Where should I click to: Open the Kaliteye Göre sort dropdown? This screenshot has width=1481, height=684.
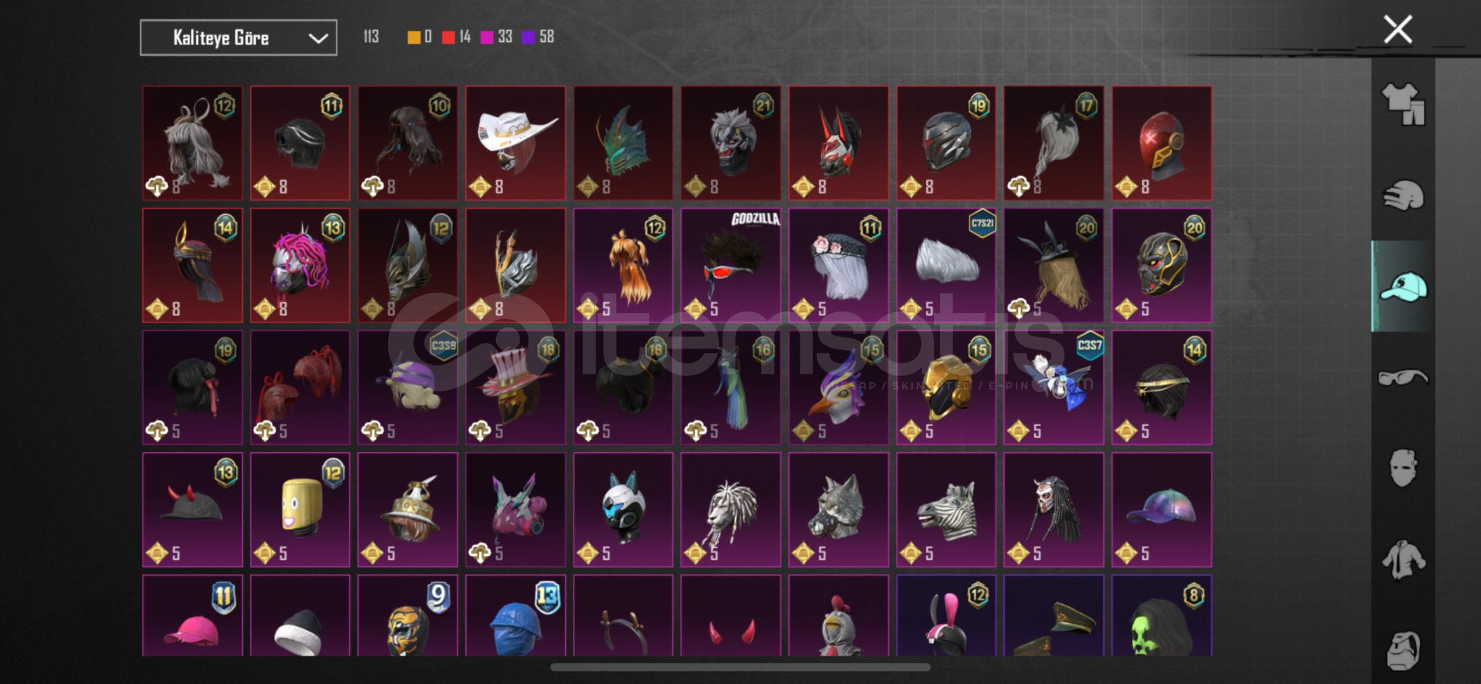point(238,38)
